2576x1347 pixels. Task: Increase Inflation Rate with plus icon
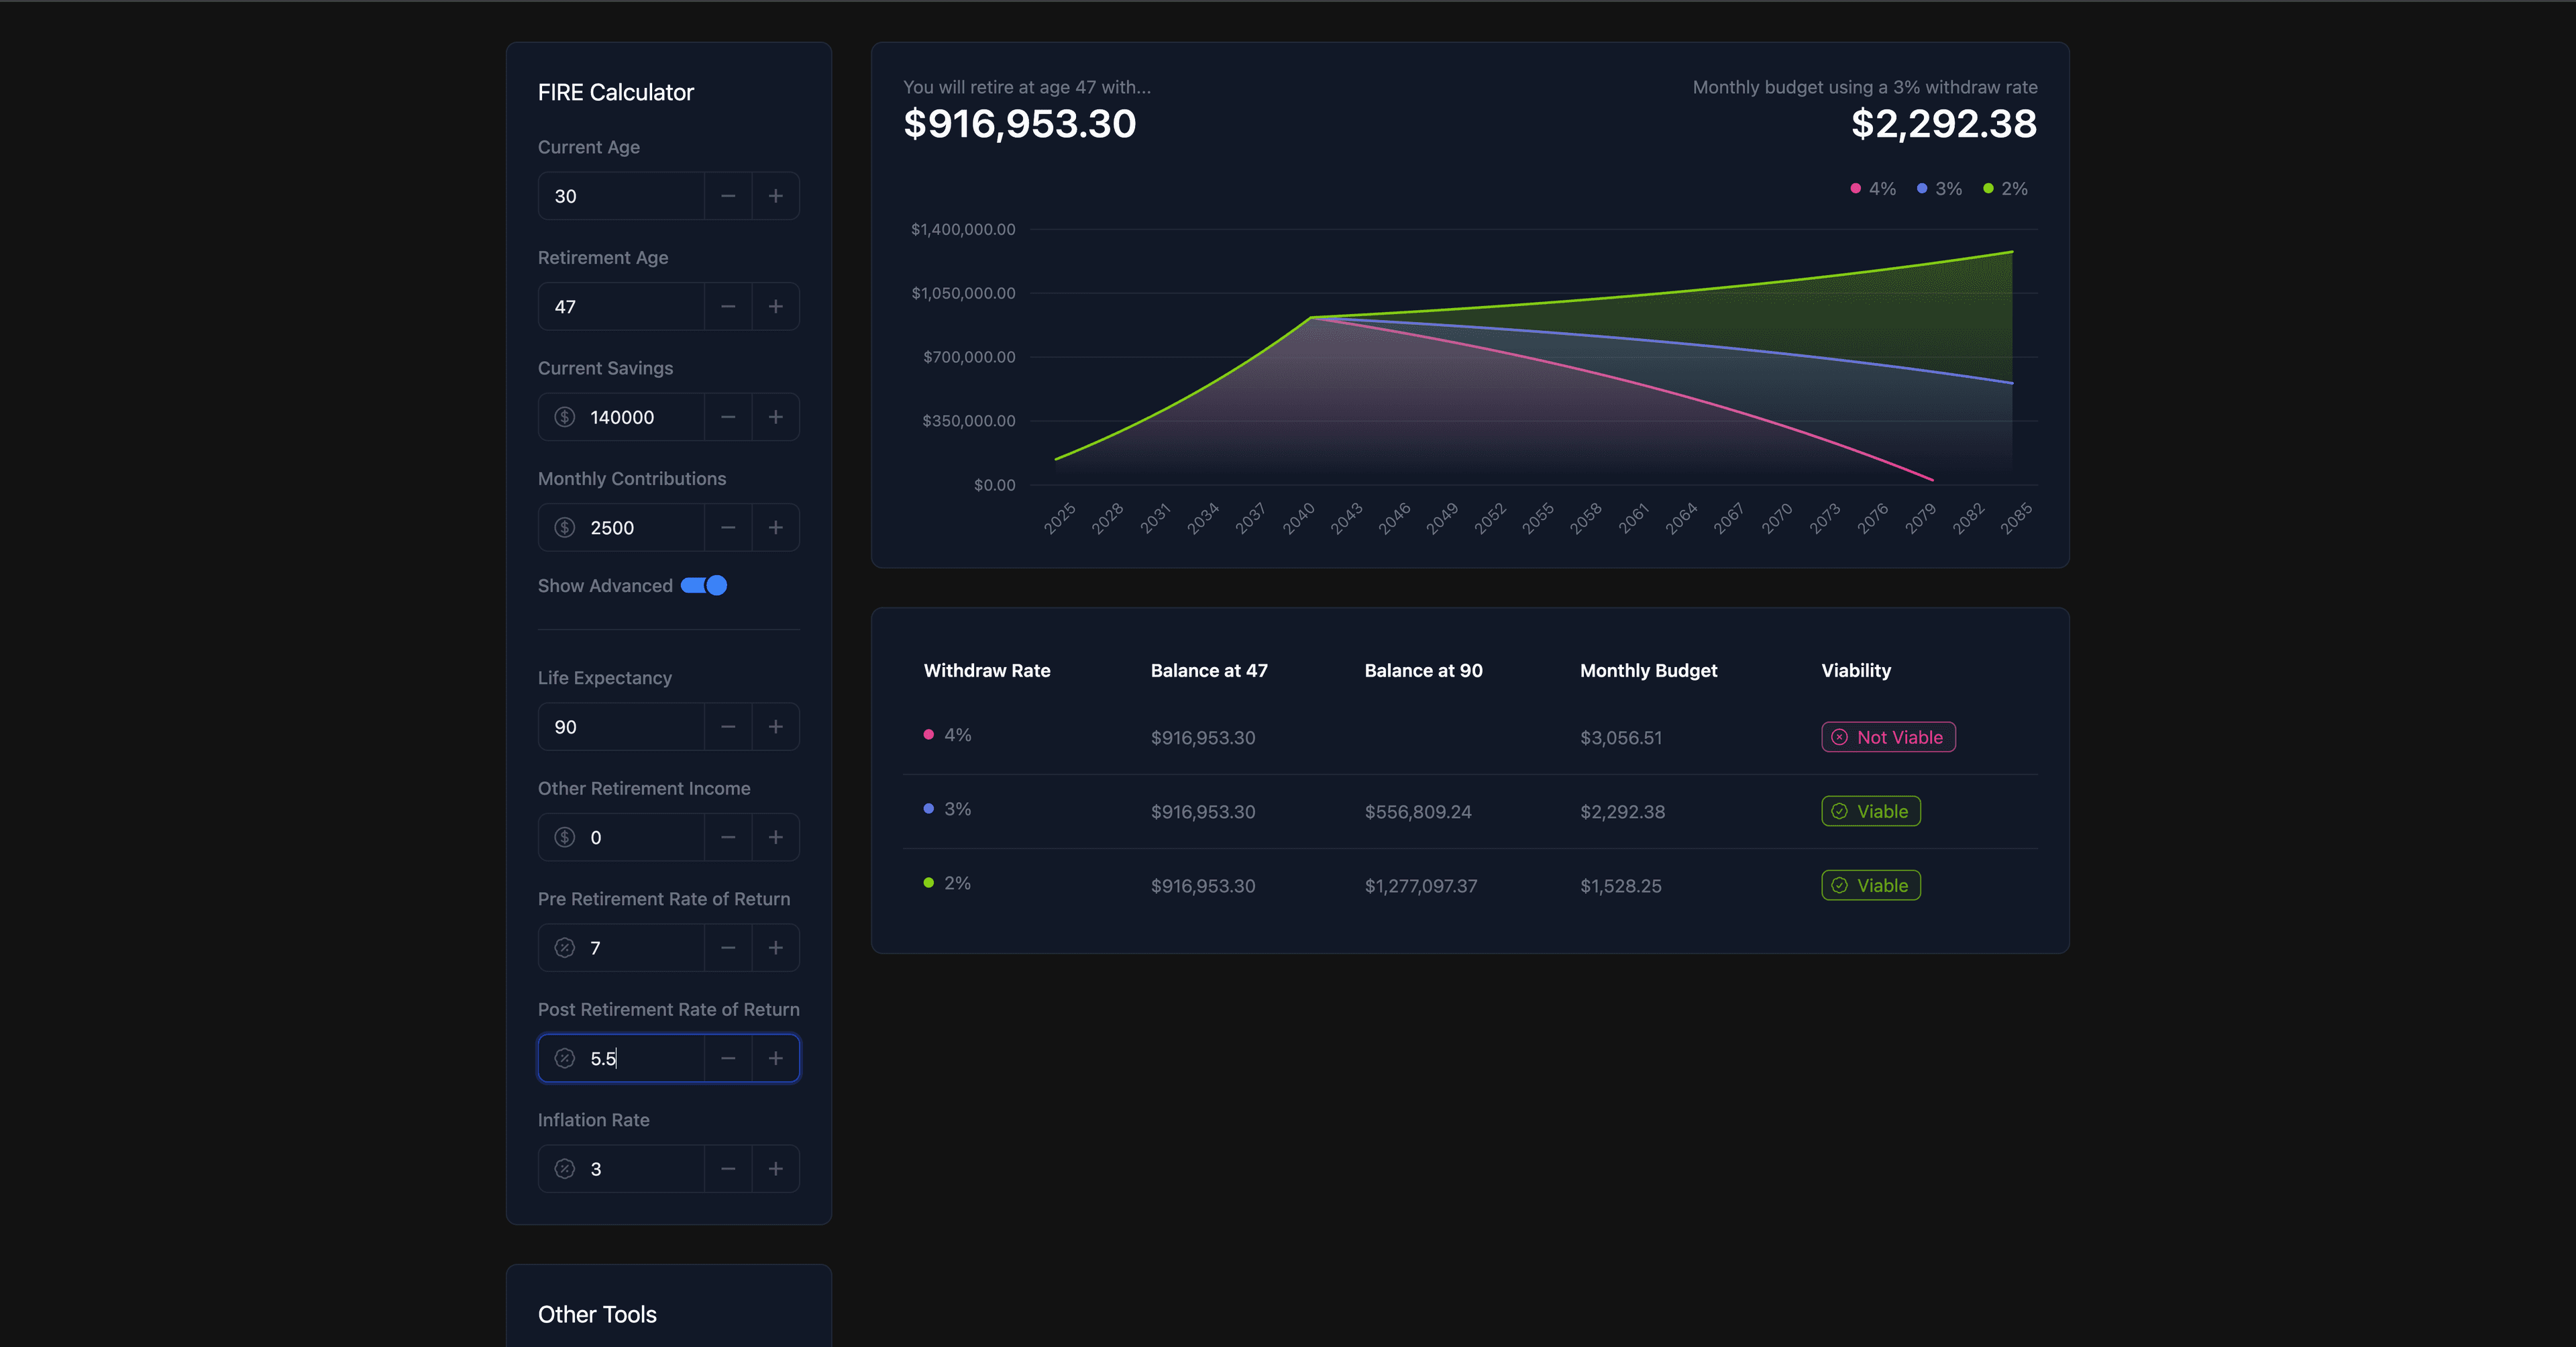coord(775,1169)
